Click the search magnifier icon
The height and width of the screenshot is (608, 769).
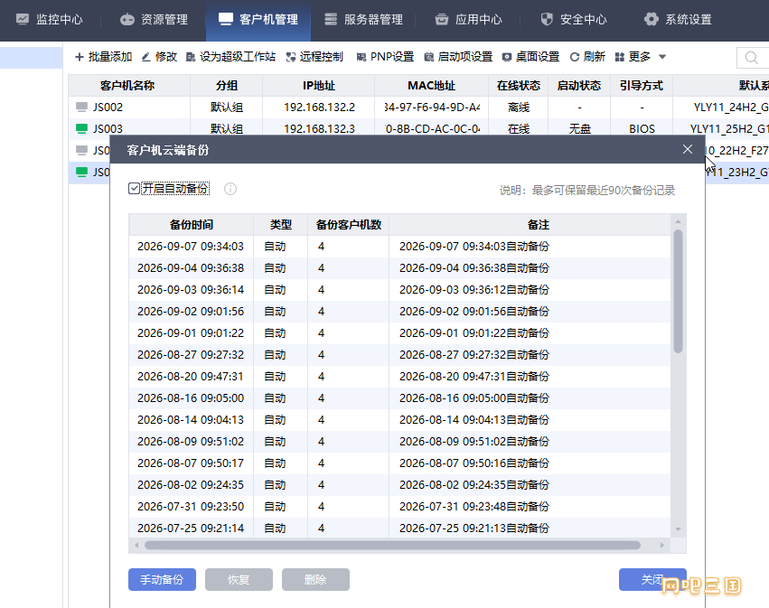point(751,58)
